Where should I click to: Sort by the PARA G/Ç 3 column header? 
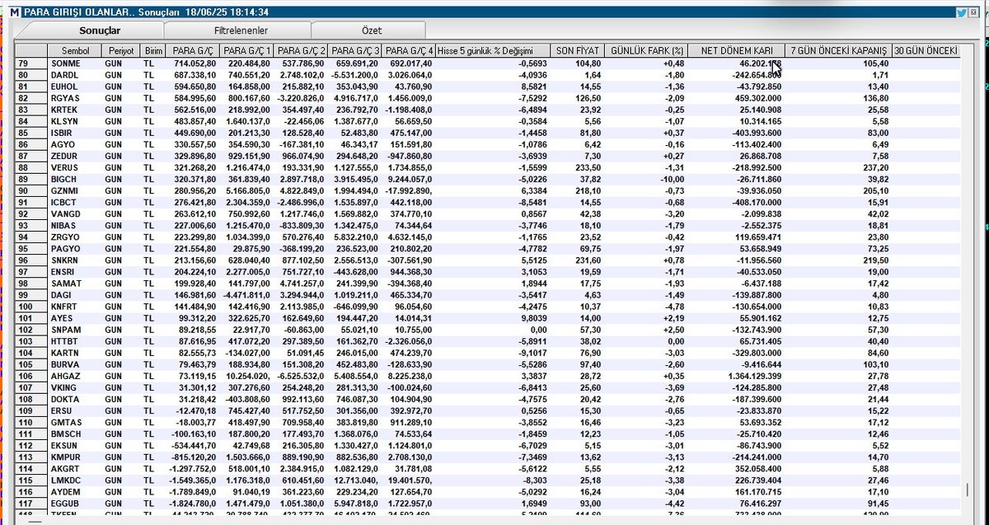[355, 50]
